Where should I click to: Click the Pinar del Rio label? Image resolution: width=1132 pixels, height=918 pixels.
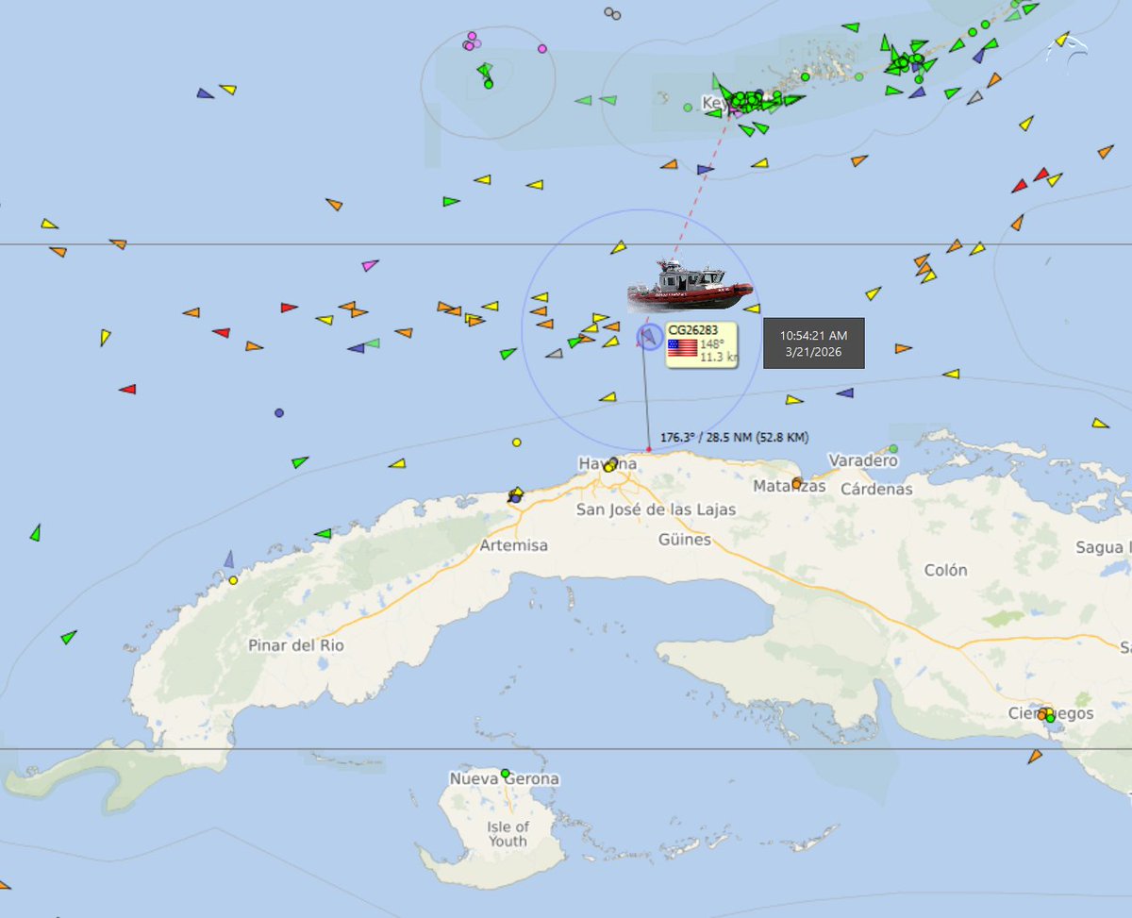[x=296, y=645]
